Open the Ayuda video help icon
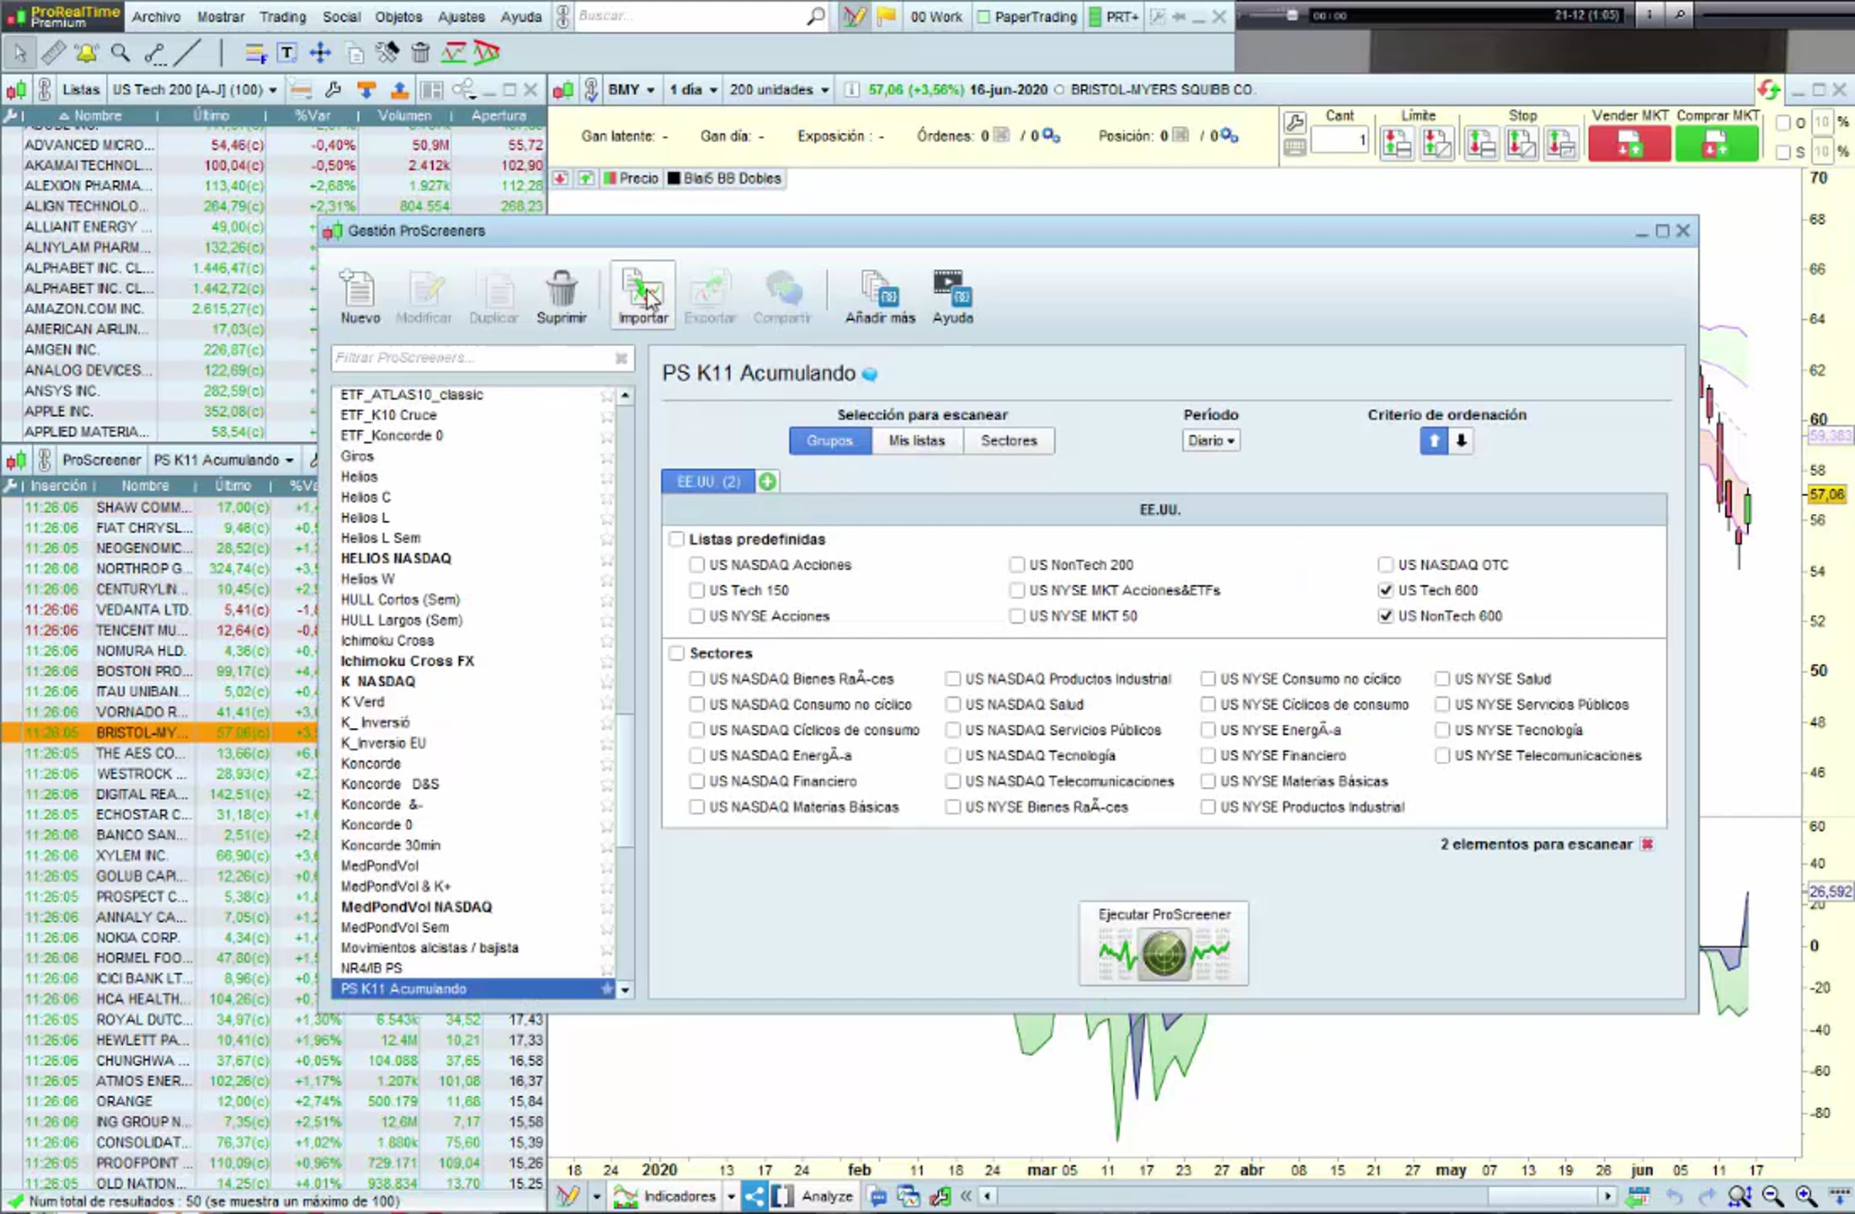This screenshot has height=1214, width=1855. [952, 296]
